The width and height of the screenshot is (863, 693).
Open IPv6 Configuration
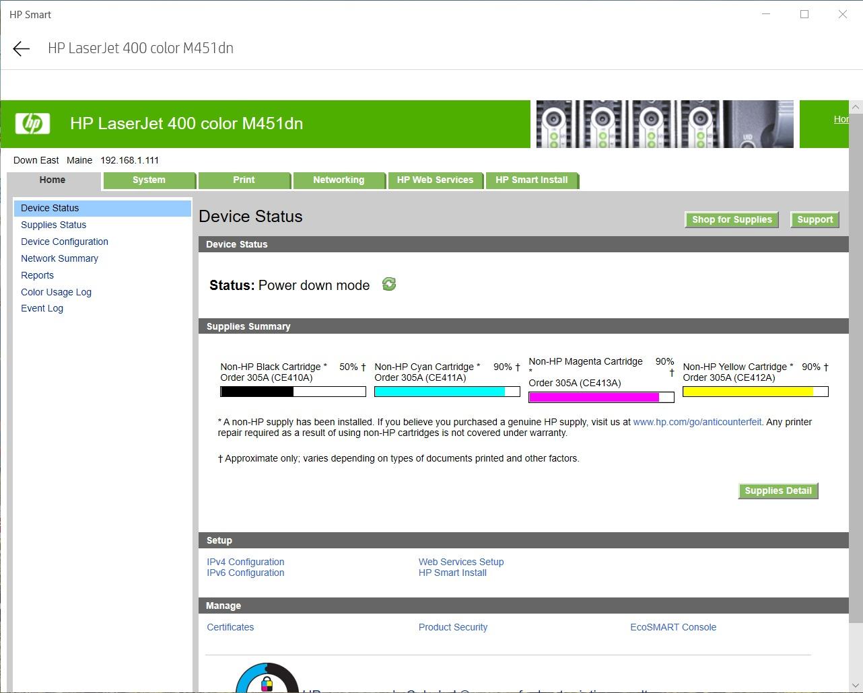pos(246,573)
